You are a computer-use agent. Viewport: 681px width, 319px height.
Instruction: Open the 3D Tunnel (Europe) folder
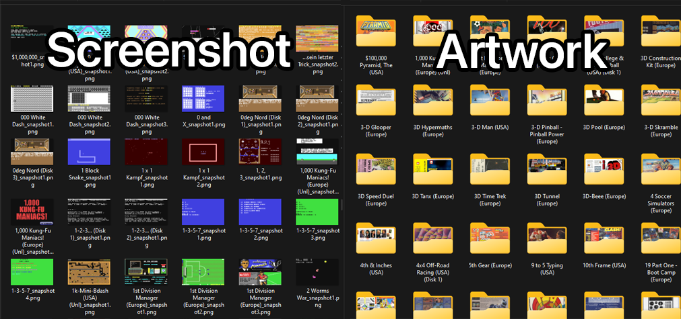tap(547, 169)
